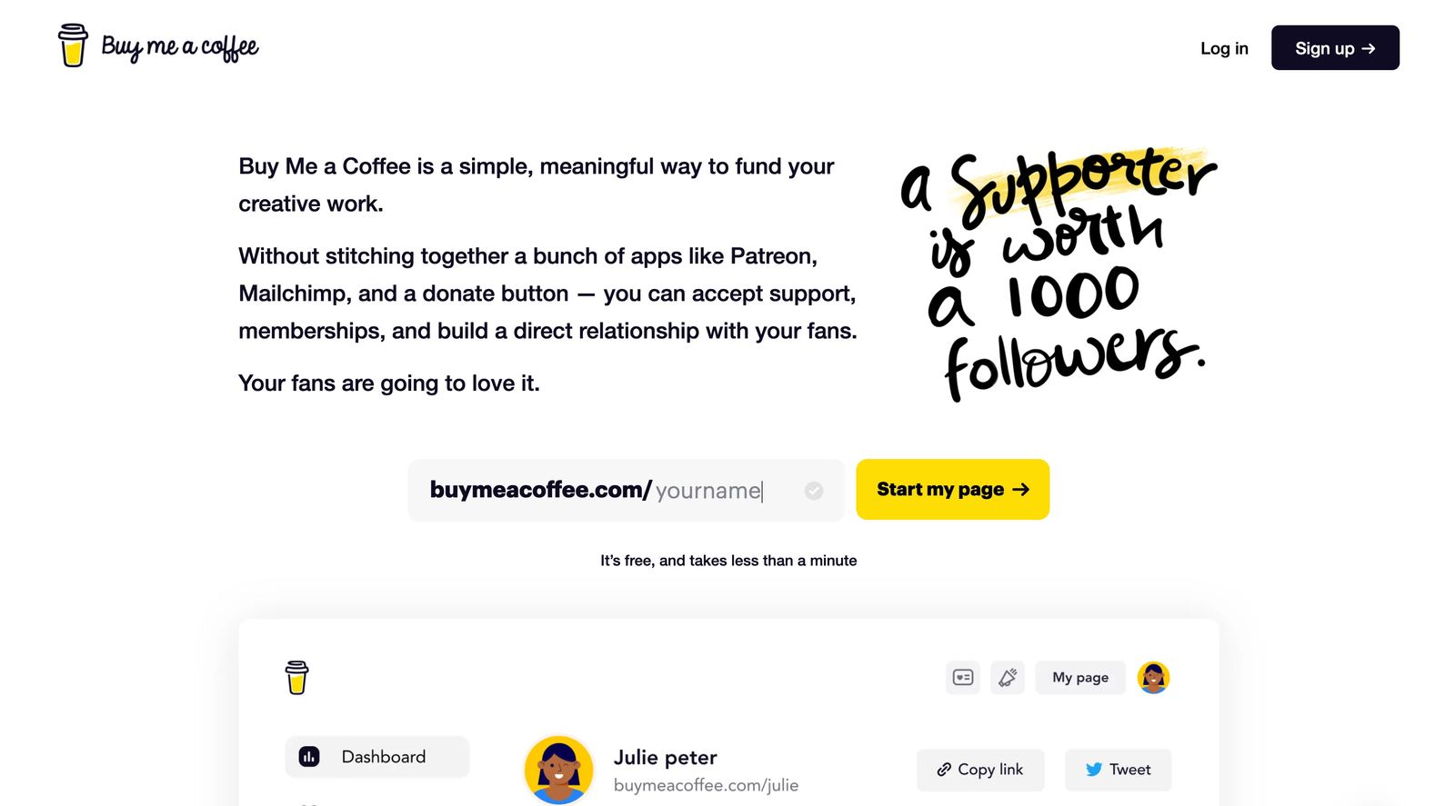
Task: Click the chain link icon in Copy link
Action: point(944,770)
